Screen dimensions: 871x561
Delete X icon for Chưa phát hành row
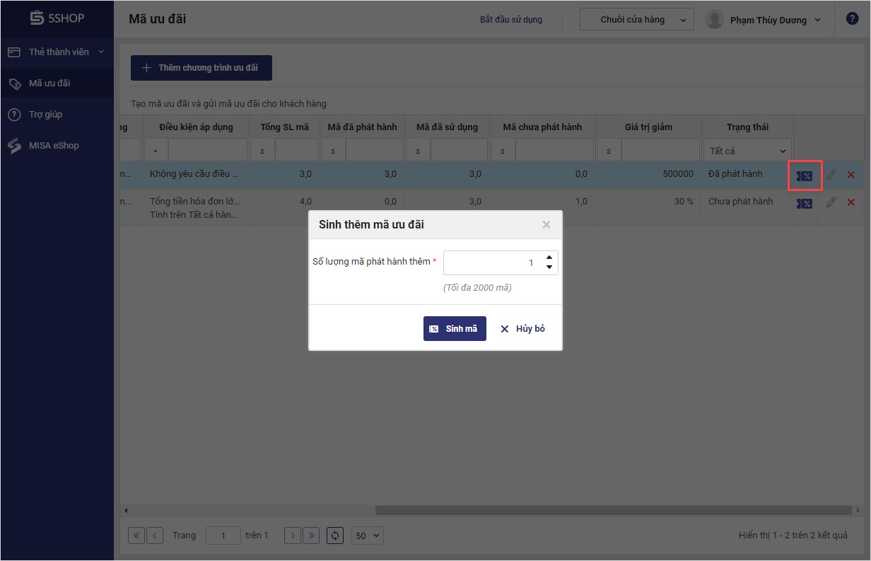coord(851,203)
